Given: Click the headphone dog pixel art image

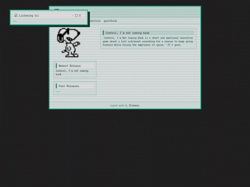Looking at the screenshot, I should pyautogui.click(x=69, y=42).
